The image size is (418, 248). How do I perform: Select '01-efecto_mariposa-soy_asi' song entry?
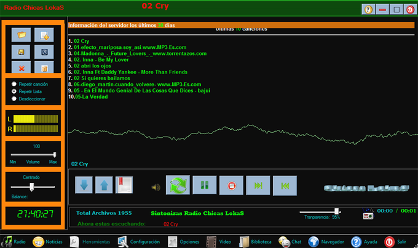coord(130,47)
